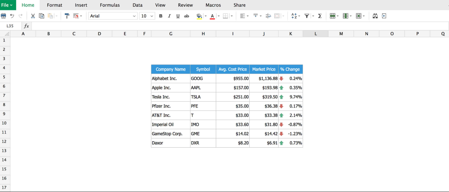Open the font name dropdown
Image resolution: width=449 pixels, height=192 pixels.
click(113, 15)
